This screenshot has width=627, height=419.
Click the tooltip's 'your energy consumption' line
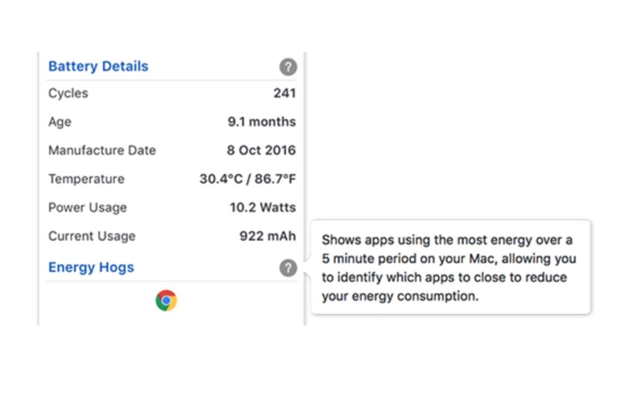[x=399, y=296]
